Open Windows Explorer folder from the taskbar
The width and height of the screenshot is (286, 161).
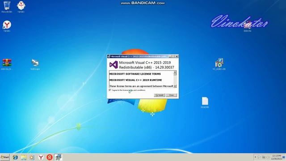[24, 157]
